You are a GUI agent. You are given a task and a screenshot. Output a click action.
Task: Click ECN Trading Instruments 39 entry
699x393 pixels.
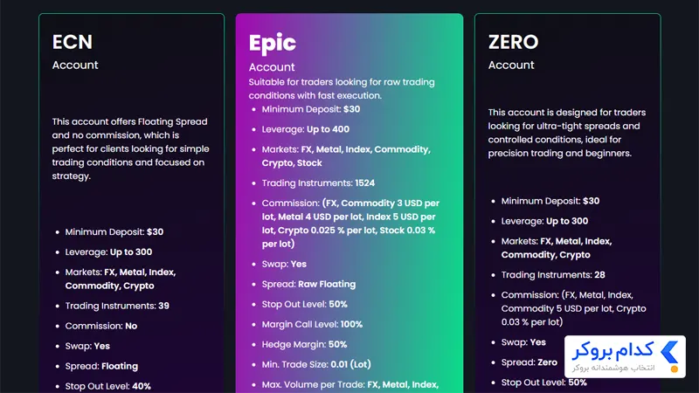coord(117,306)
